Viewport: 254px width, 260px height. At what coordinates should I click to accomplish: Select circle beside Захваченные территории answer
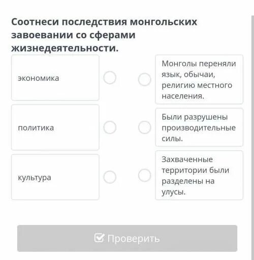pyautogui.click(x=144, y=175)
